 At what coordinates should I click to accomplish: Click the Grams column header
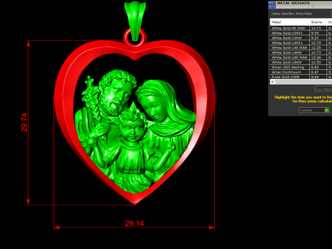click(x=317, y=22)
